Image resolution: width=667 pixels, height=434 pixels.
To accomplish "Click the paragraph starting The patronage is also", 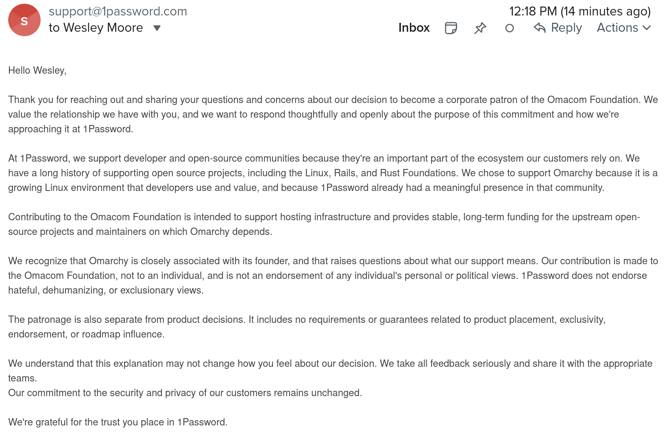I will [307, 327].
